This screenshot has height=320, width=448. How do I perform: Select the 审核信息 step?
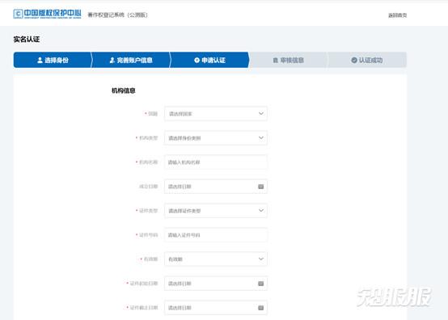(288, 60)
